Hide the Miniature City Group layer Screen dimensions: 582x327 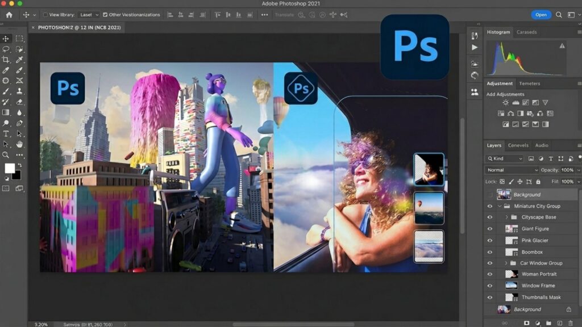[490, 206]
